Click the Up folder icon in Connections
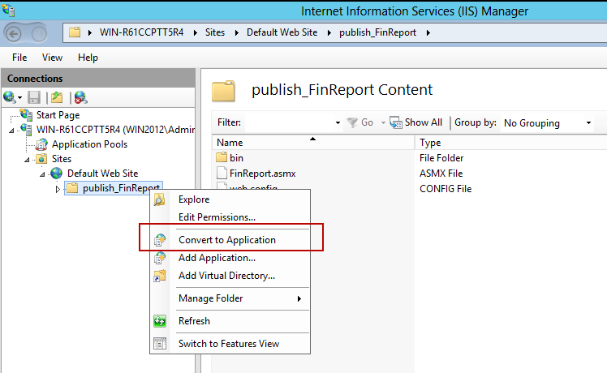This screenshot has height=373, width=607. coord(57,97)
